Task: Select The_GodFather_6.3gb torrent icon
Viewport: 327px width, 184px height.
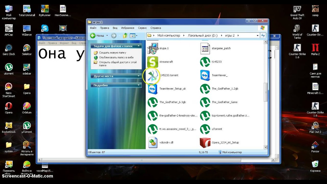Action: (153, 102)
